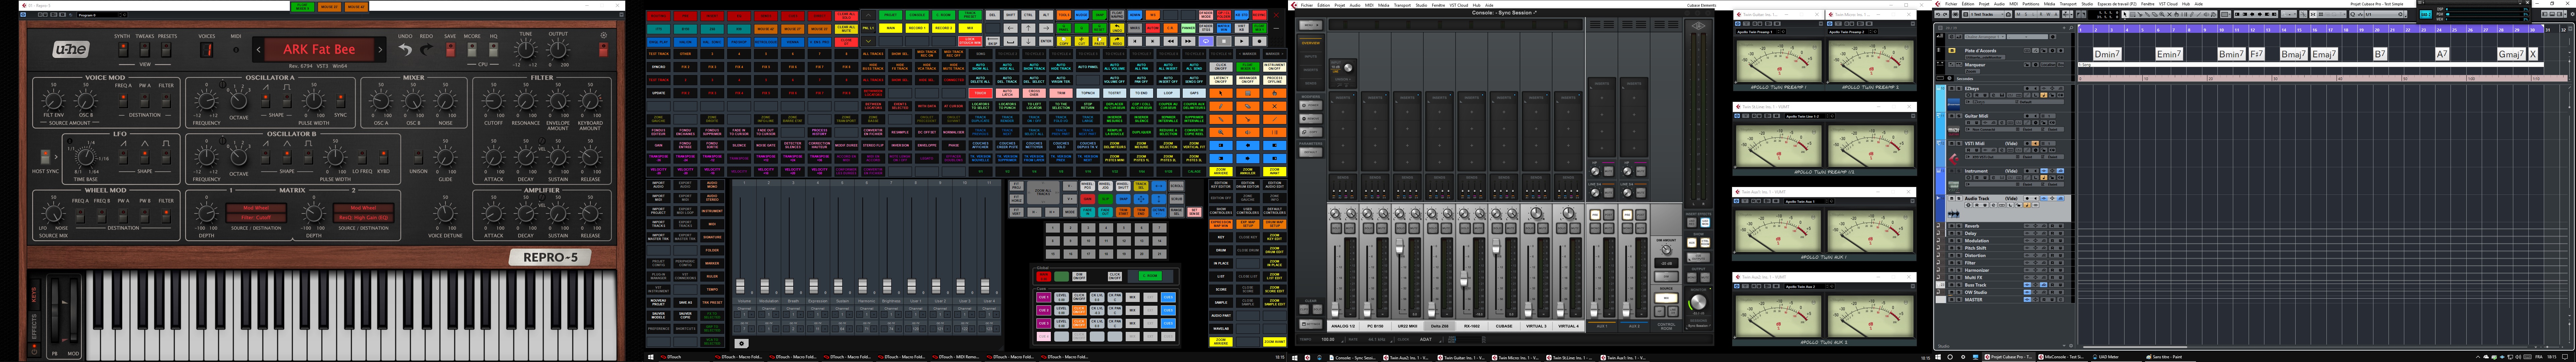Viewport: 2576px width, 362px height.
Task: Toggle the Sync switch of Oscillator A
Action: point(340,101)
